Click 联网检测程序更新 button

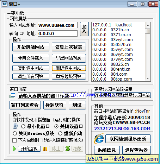click(x=128, y=139)
